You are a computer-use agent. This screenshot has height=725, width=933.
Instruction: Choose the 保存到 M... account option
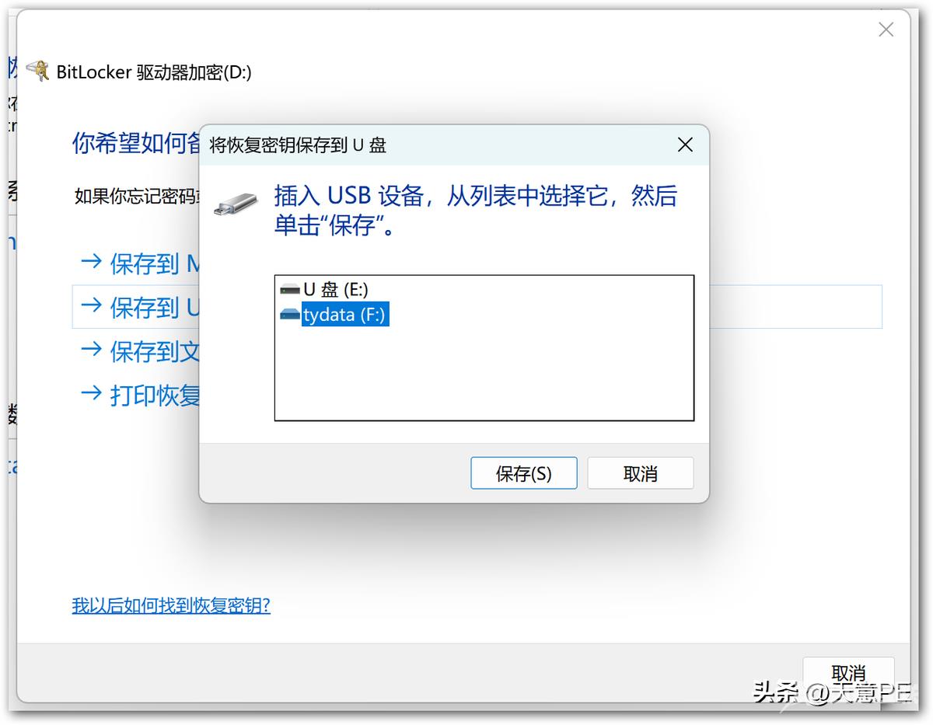(x=141, y=263)
